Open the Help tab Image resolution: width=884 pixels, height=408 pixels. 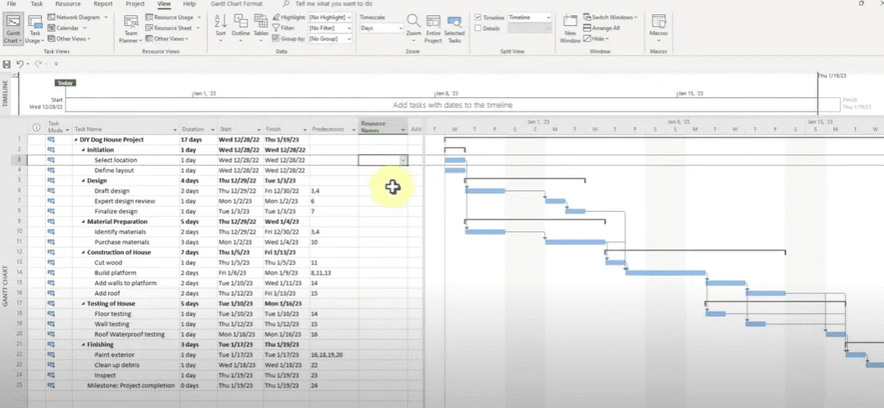(x=189, y=3)
